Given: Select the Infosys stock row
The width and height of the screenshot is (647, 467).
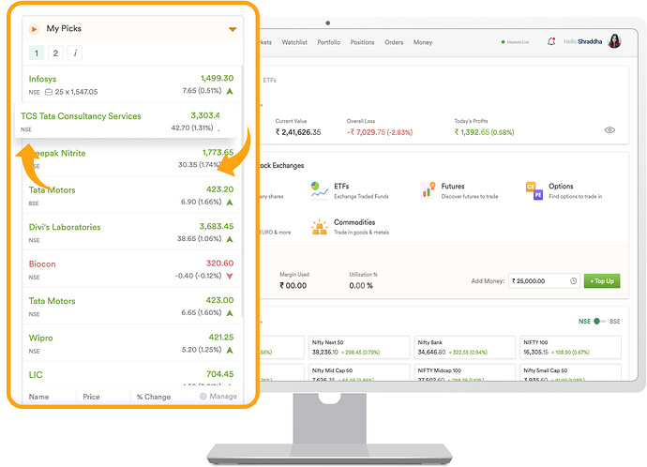Looking at the screenshot, I should click(132, 84).
